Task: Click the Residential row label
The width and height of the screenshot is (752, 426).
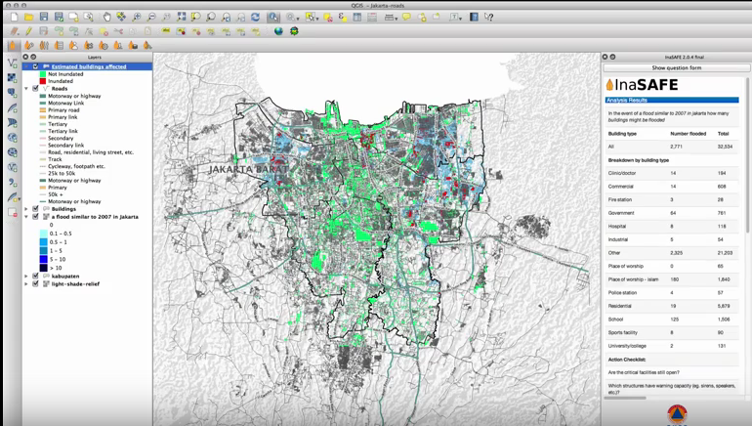Action: 619,306
